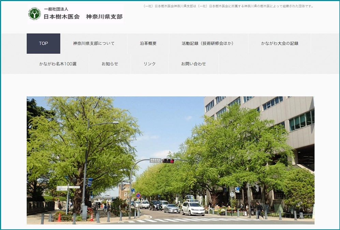Open the お知らせ announcements page
Viewport: 340px width, 230px height.
110,63
